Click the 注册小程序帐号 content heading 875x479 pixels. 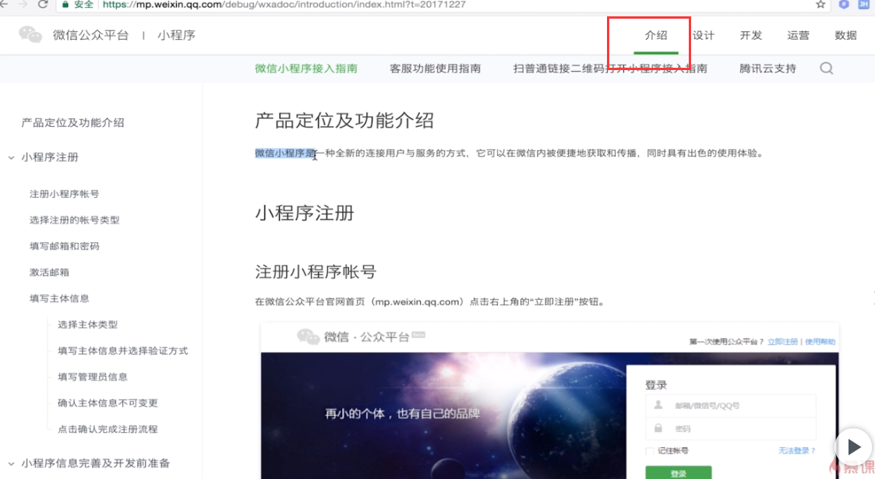point(316,272)
